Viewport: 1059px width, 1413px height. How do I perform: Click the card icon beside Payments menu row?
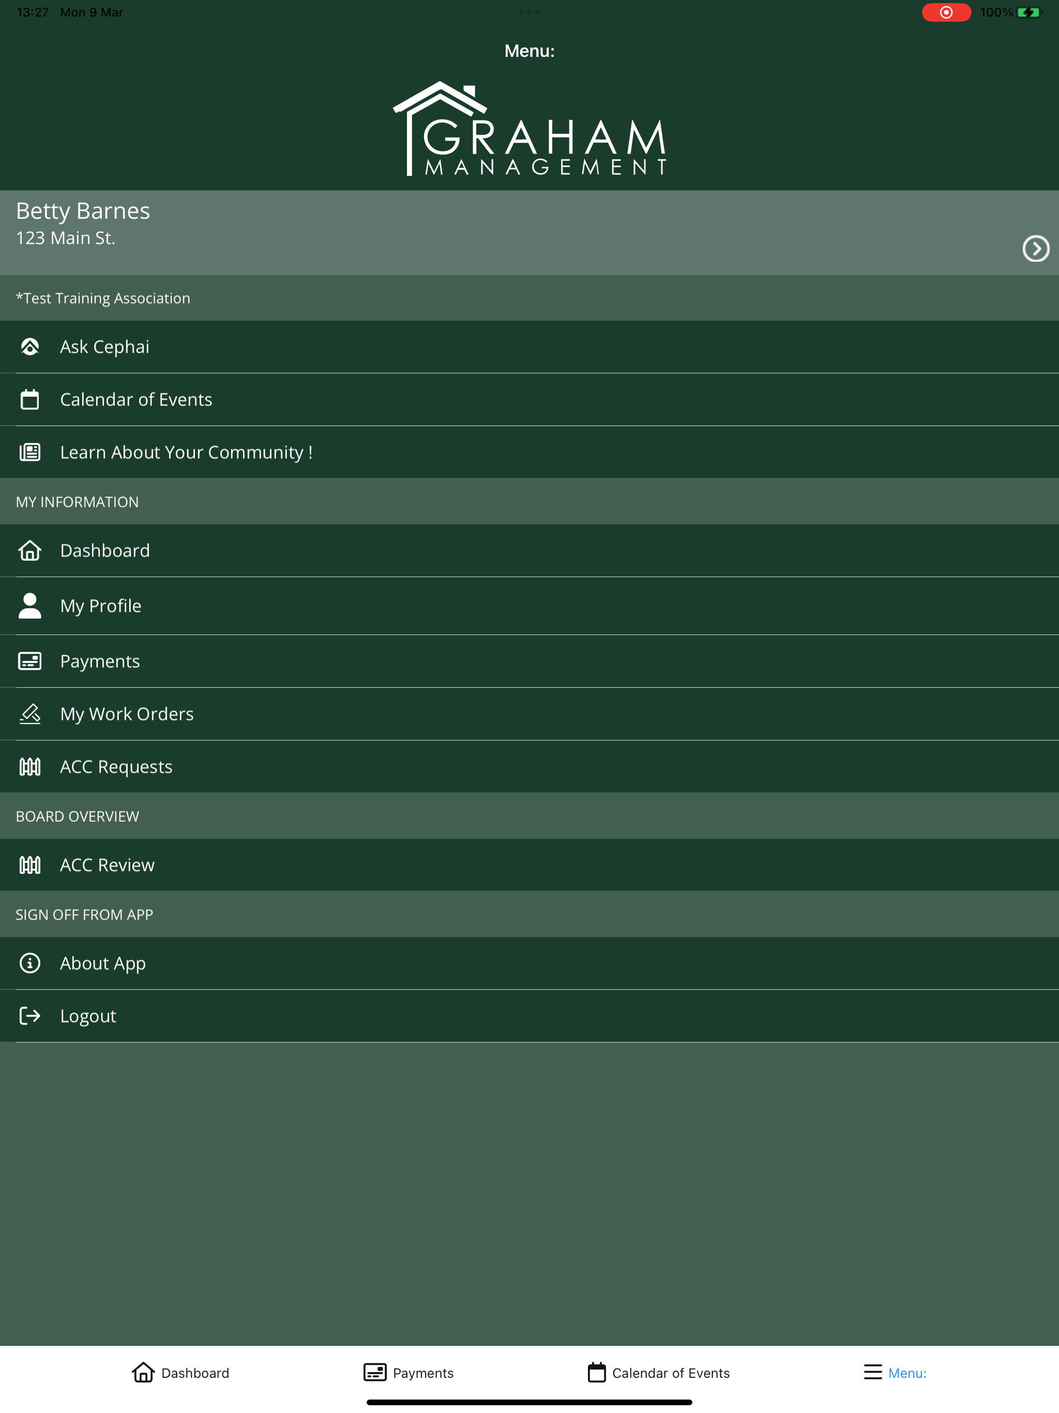30,660
